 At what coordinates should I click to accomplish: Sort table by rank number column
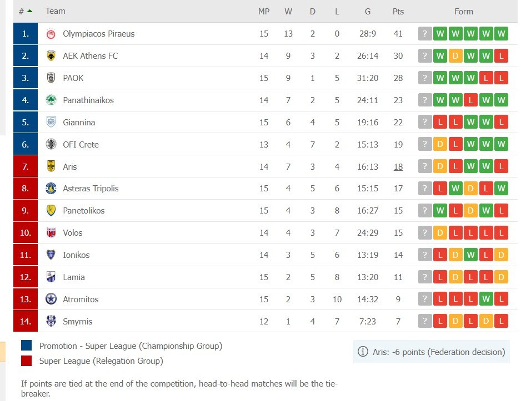tap(25, 11)
